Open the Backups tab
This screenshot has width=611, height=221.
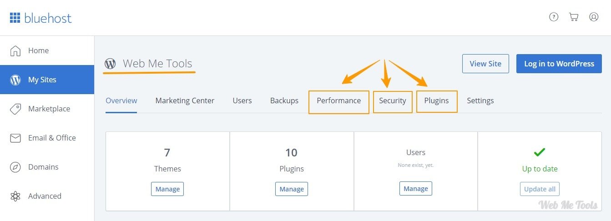click(x=284, y=100)
